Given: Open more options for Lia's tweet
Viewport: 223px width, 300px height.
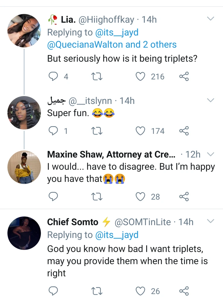Looking at the screenshot, I should point(210,19).
